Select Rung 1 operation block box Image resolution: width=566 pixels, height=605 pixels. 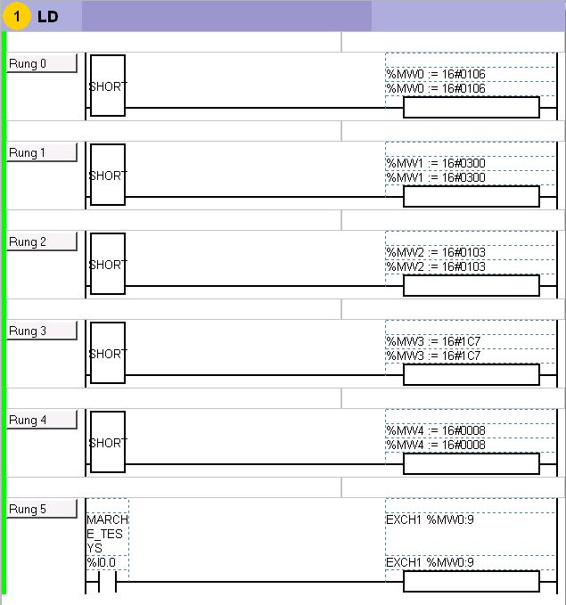(472, 197)
